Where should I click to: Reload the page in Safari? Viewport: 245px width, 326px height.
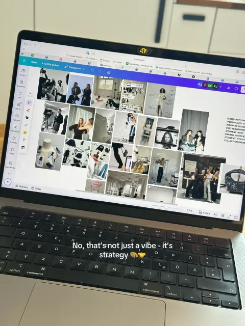[x=185, y=65]
